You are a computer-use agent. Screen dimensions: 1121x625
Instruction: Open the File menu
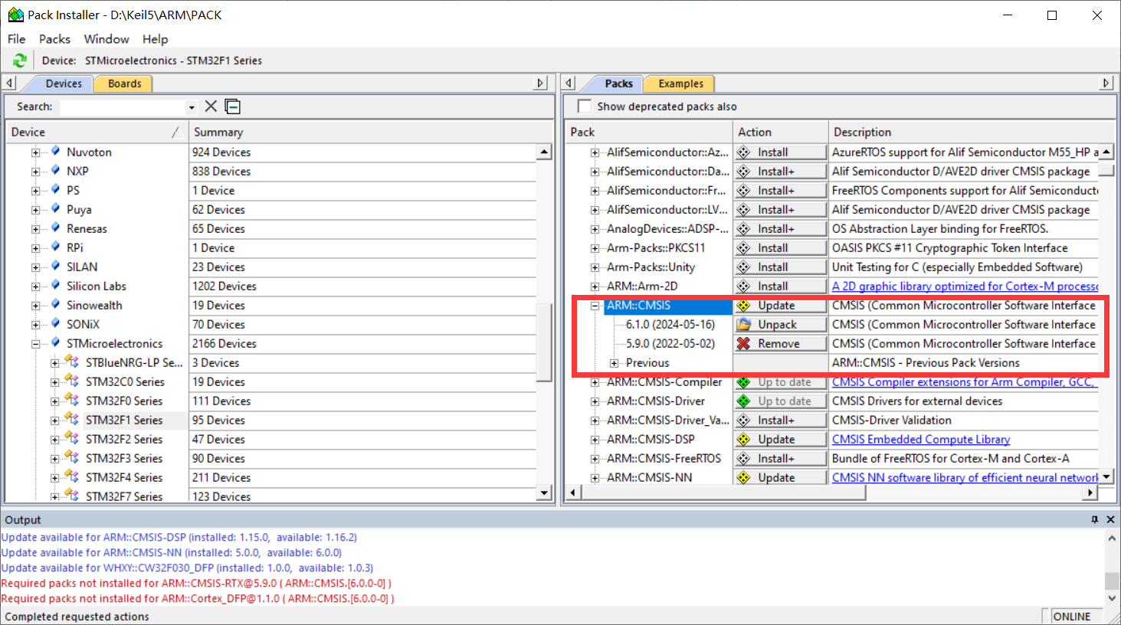[x=16, y=39]
